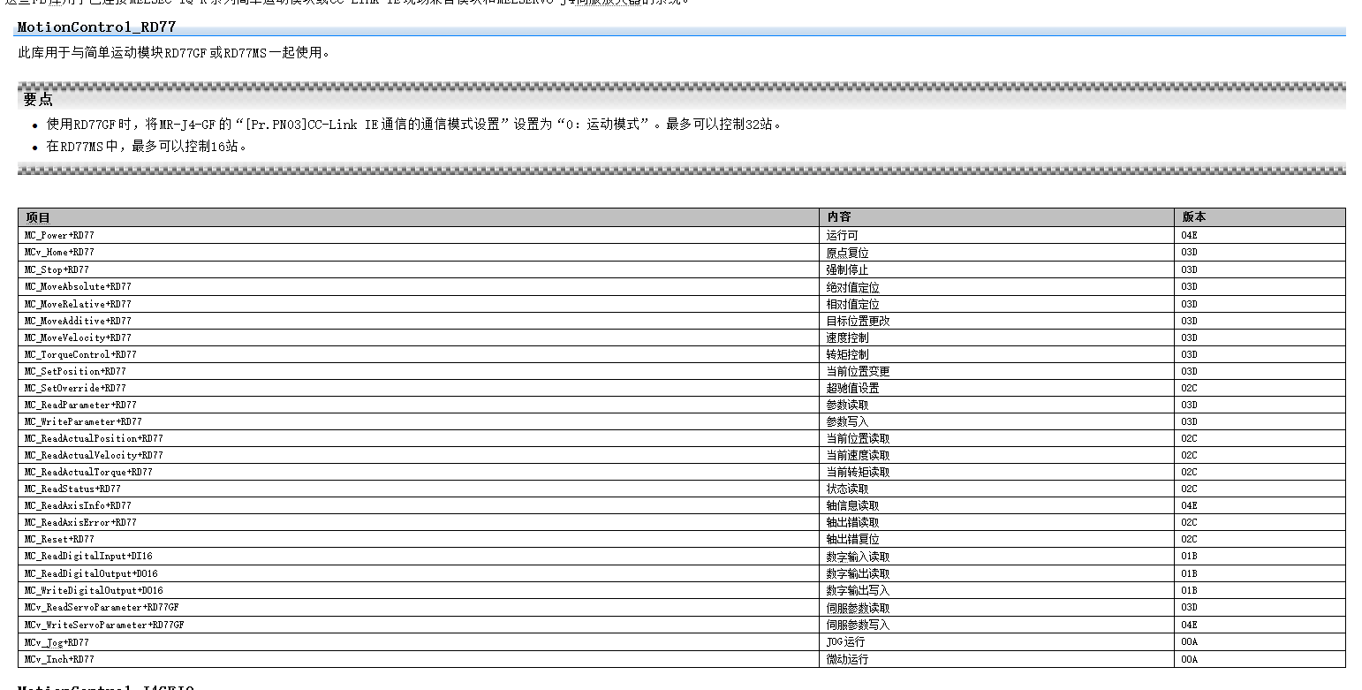
Task: Select MC_TorqueControl+RD77 in the list
Action: coord(80,354)
